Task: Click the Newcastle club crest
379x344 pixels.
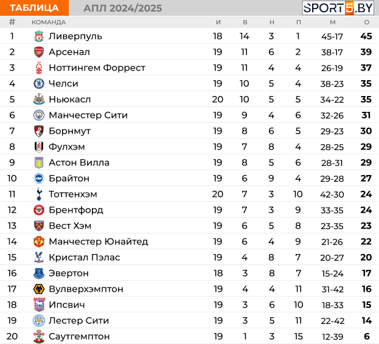Action: 39,99
